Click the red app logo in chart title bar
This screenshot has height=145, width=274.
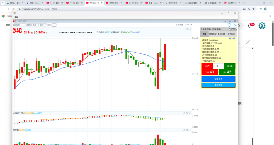[14, 21]
